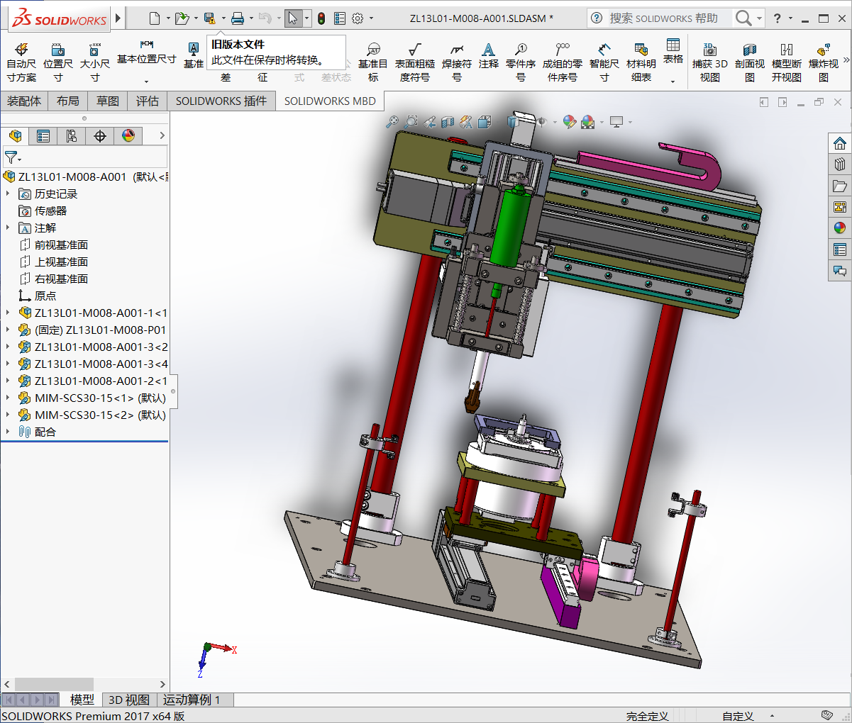
Task: Switch to the 装配体 ribbon tab
Action: pos(24,101)
